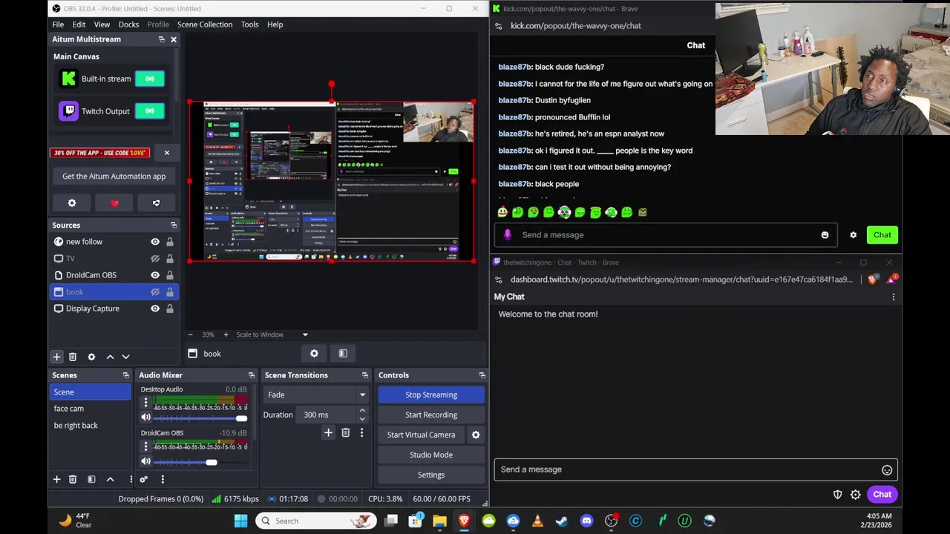Screen dimensions: 950x534
Task: Move the selected source up
Action: (x=110, y=357)
